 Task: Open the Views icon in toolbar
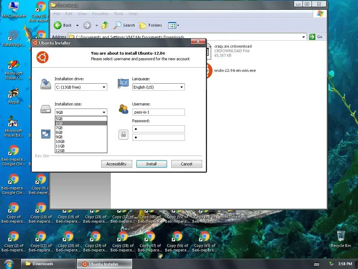[x=172, y=25]
